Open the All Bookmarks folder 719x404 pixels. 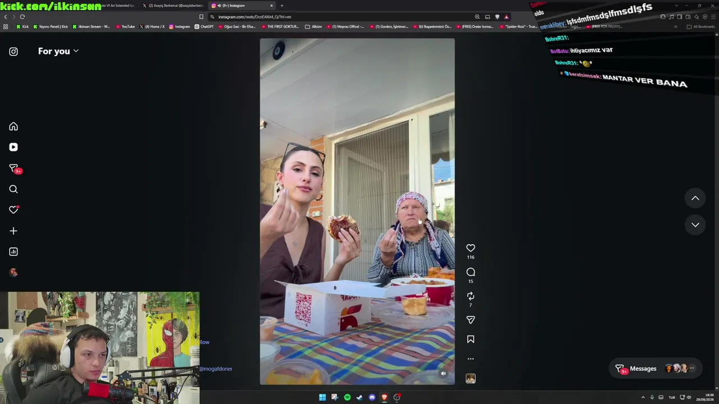[x=702, y=26]
